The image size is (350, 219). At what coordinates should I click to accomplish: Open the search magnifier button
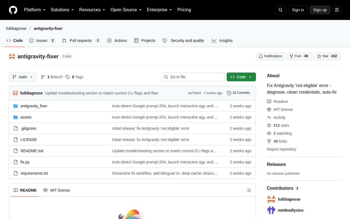pos(281,10)
